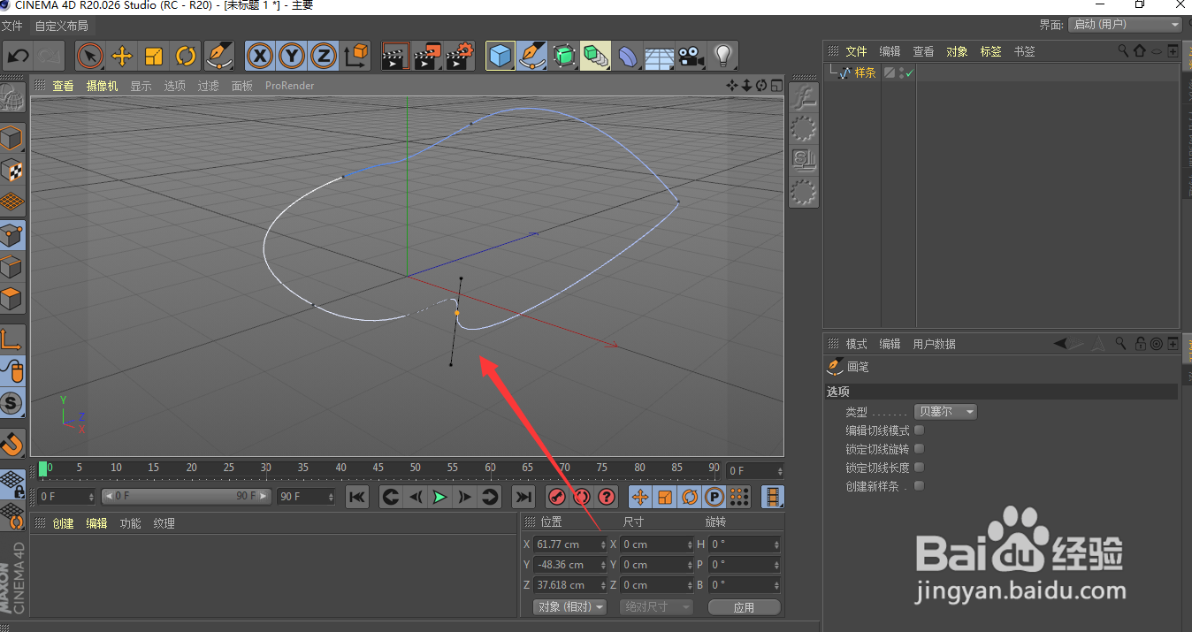Click the preview range slider bar
Viewport: 1192px width, 632px height.
(x=185, y=497)
